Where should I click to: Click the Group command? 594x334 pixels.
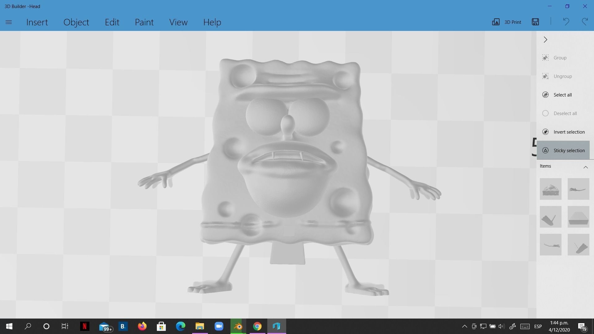tap(563, 58)
